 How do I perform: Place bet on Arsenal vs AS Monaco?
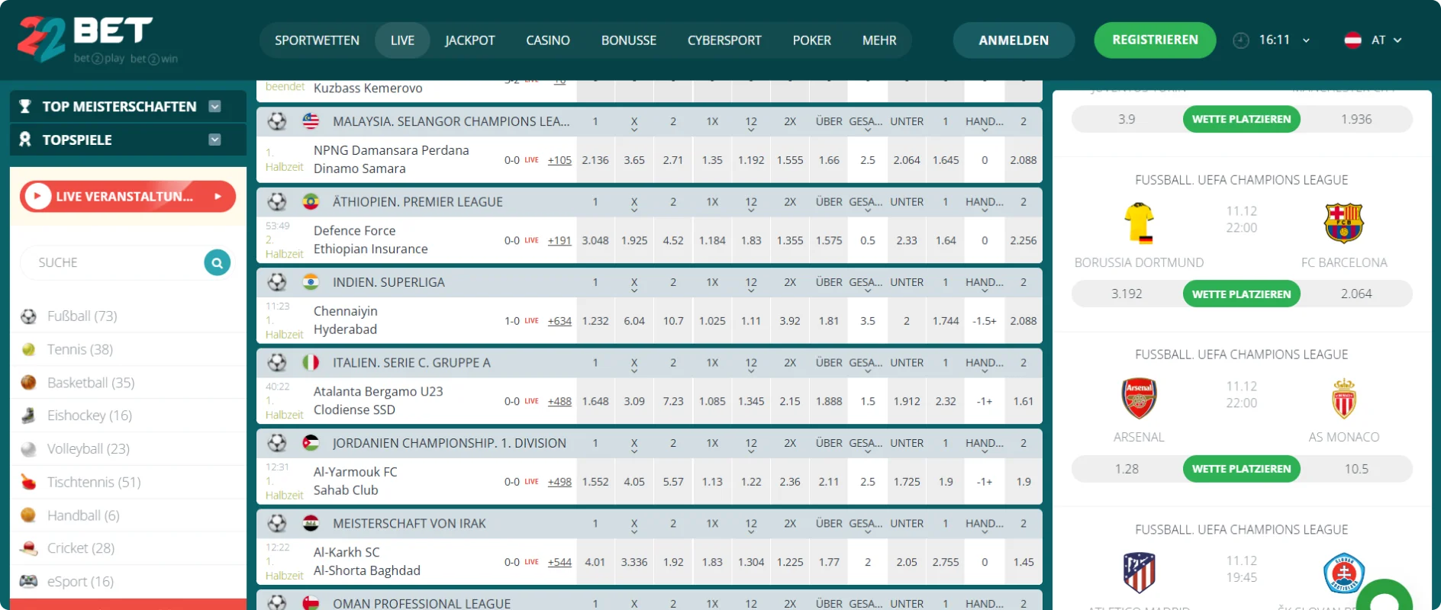tap(1241, 469)
